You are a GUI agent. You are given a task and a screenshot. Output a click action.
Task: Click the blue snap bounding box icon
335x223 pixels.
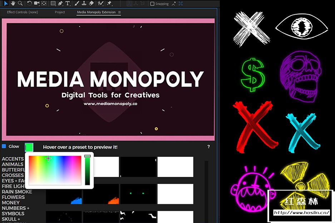[x=181, y=4]
